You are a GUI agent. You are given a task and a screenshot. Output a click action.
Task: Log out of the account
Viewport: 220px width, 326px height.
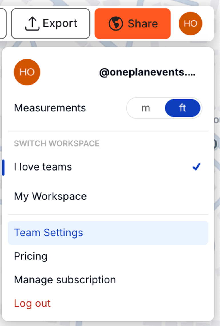pyautogui.click(x=32, y=303)
